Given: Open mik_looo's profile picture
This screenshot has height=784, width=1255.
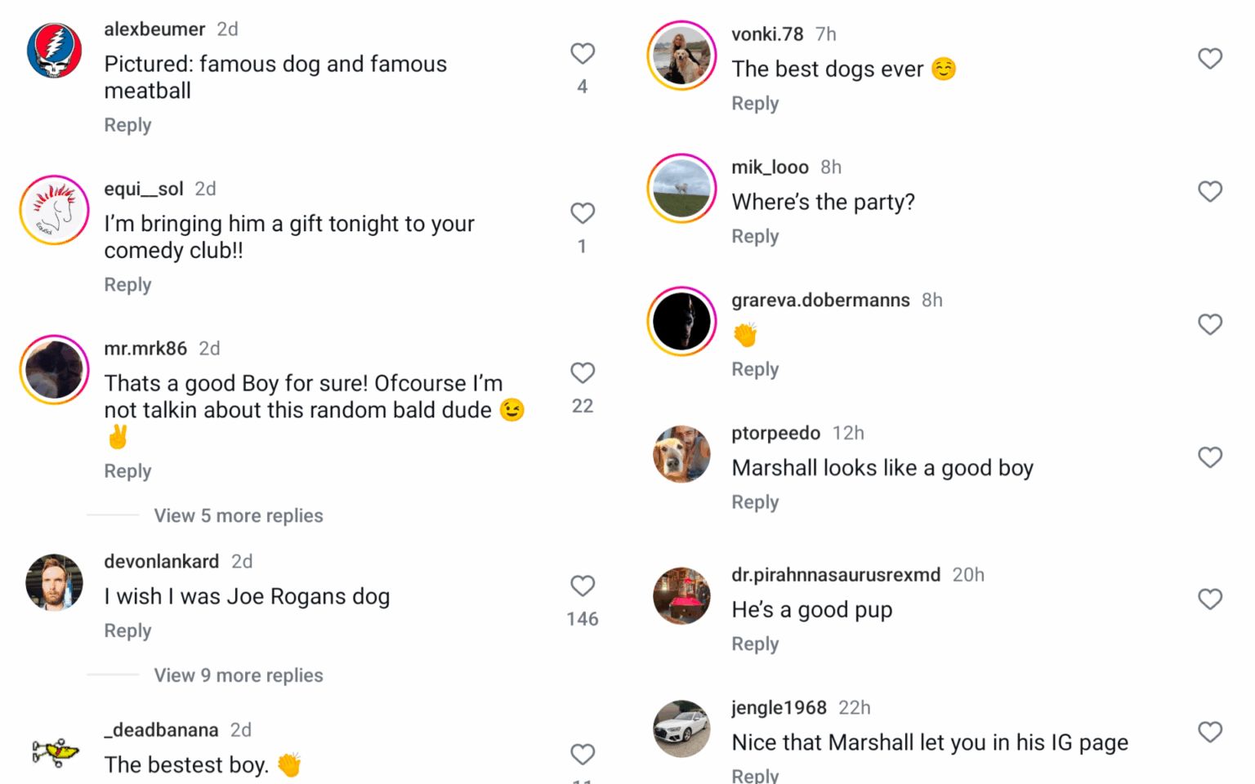Looking at the screenshot, I should 681,188.
